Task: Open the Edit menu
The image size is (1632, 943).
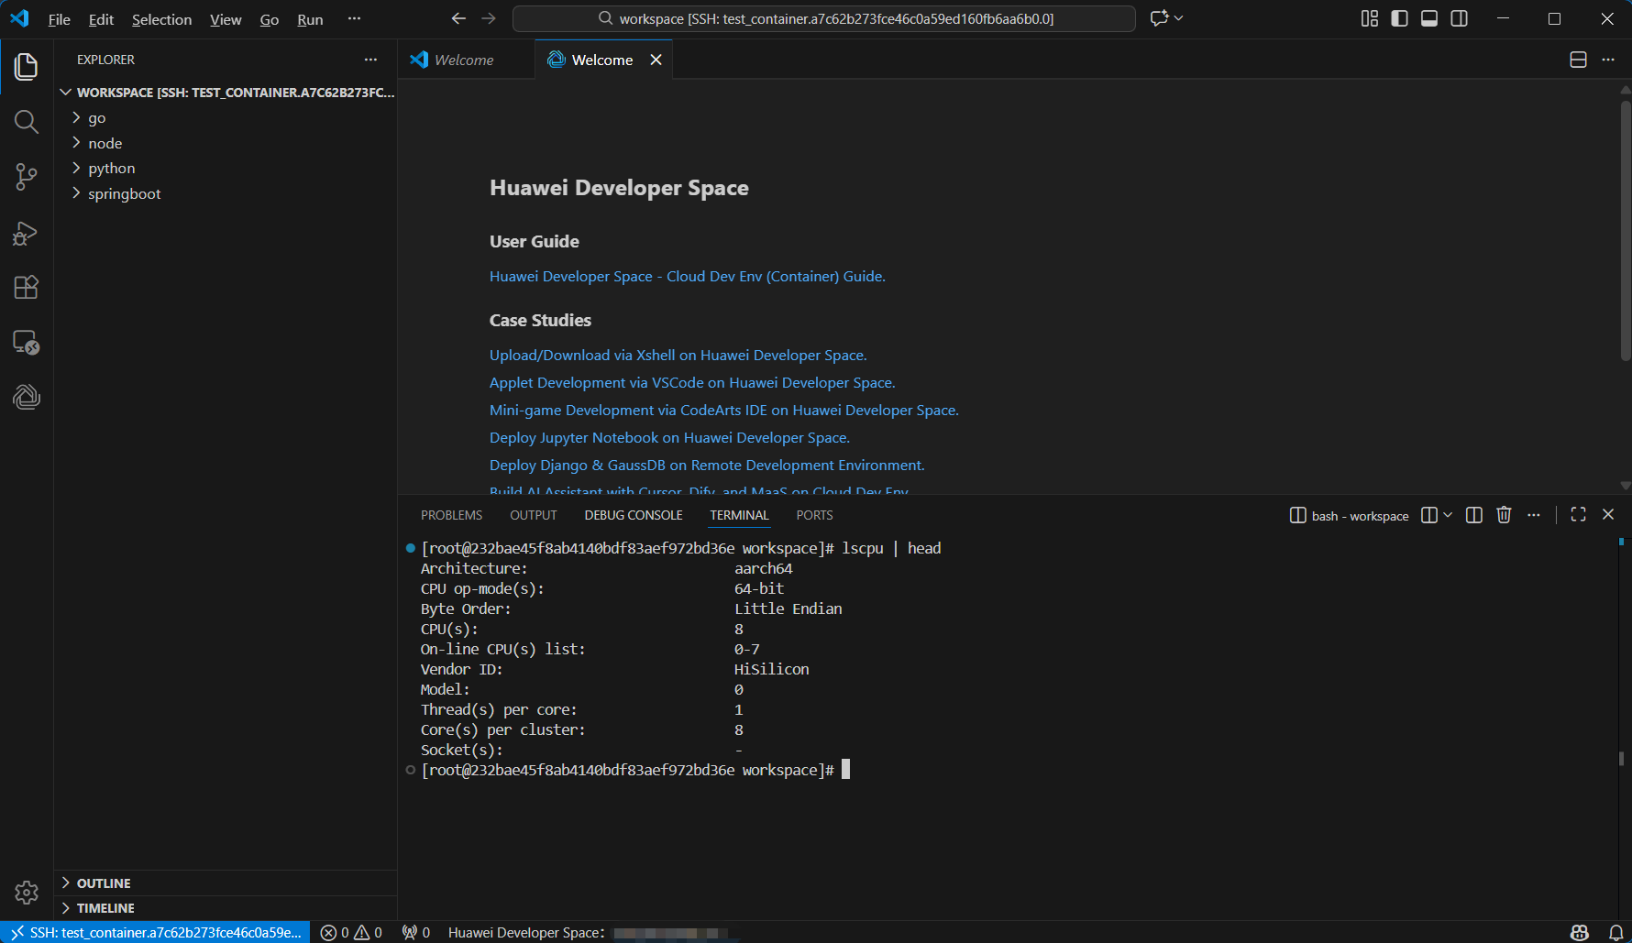Action: 101,19
